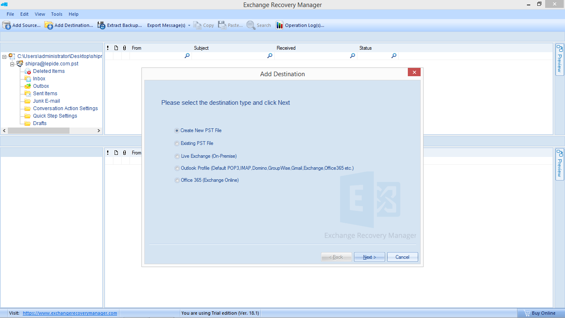The image size is (565, 318).
Task: Click the shipra@lepide.com.pst mailbox icon
Action: tap(20, 64)
